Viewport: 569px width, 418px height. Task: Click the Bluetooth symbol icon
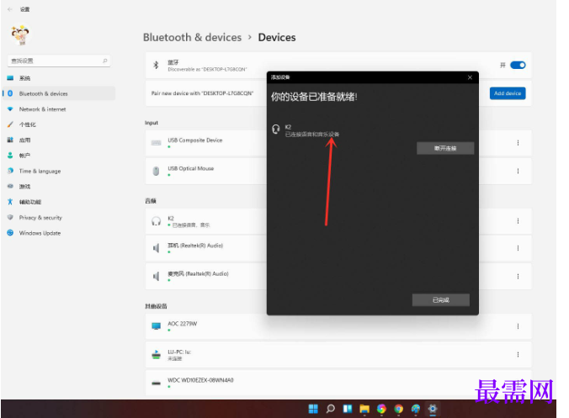coord(156,66)
